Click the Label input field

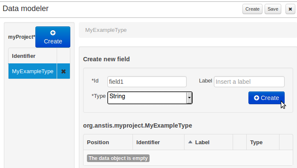249,82
